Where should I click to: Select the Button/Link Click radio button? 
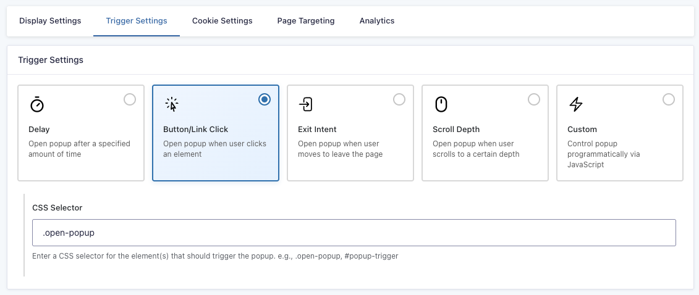tap(265, 99)
